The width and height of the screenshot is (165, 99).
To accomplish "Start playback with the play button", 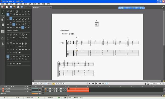I will (96, 83).
